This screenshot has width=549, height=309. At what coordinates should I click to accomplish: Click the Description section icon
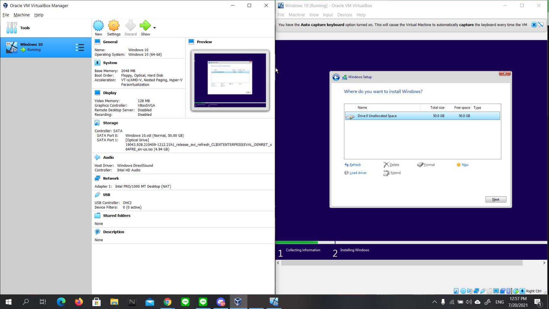click(98, 232)
